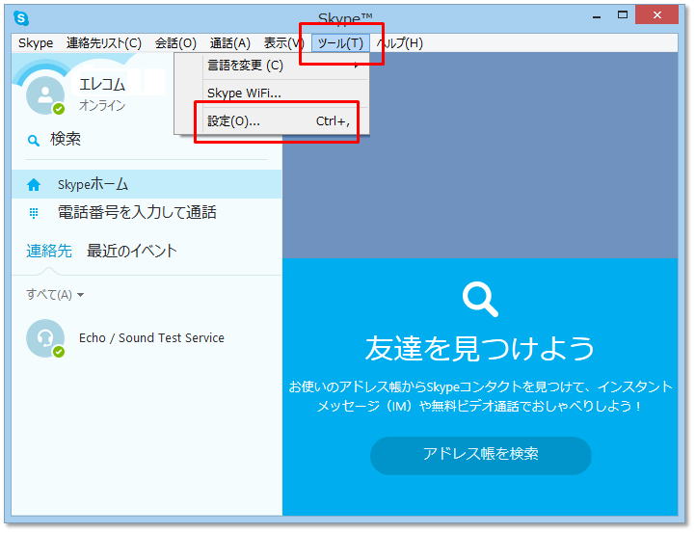Select 設定(O)... from the Tools menu
Viewport: 695px width, 533px height.
[x=285, y=120]
